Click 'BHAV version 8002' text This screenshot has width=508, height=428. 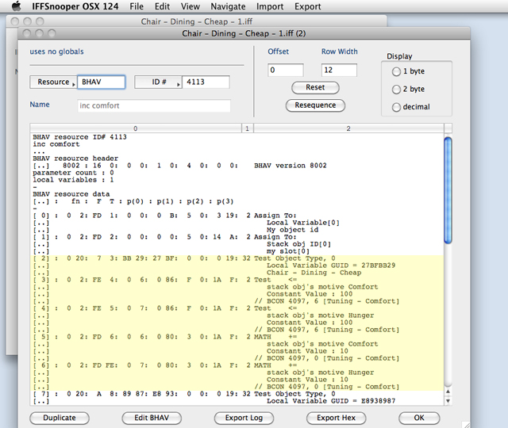(x=291, y=166)
